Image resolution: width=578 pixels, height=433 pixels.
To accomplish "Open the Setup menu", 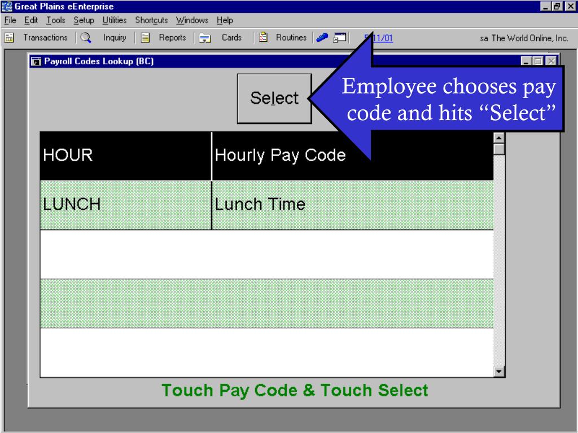I will tap(84, 20).
